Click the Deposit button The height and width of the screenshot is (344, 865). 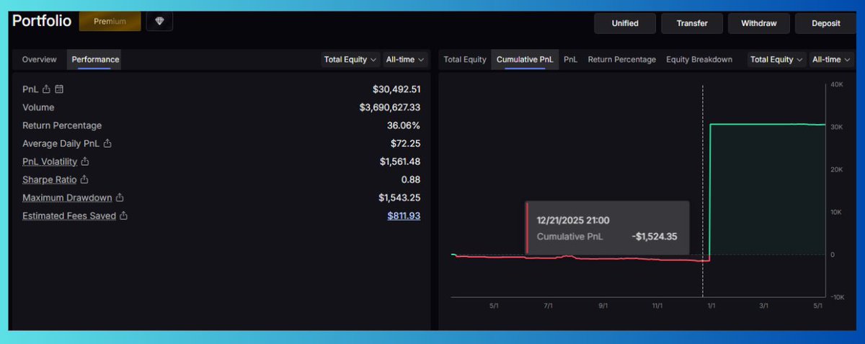(x=826, y=23)
